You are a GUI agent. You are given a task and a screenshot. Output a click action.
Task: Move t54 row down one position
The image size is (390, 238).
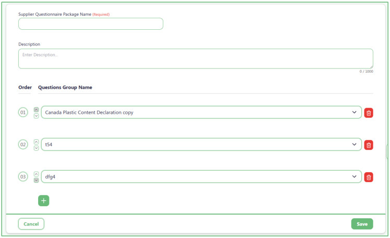pyautogui.click(x=36, y=148)
